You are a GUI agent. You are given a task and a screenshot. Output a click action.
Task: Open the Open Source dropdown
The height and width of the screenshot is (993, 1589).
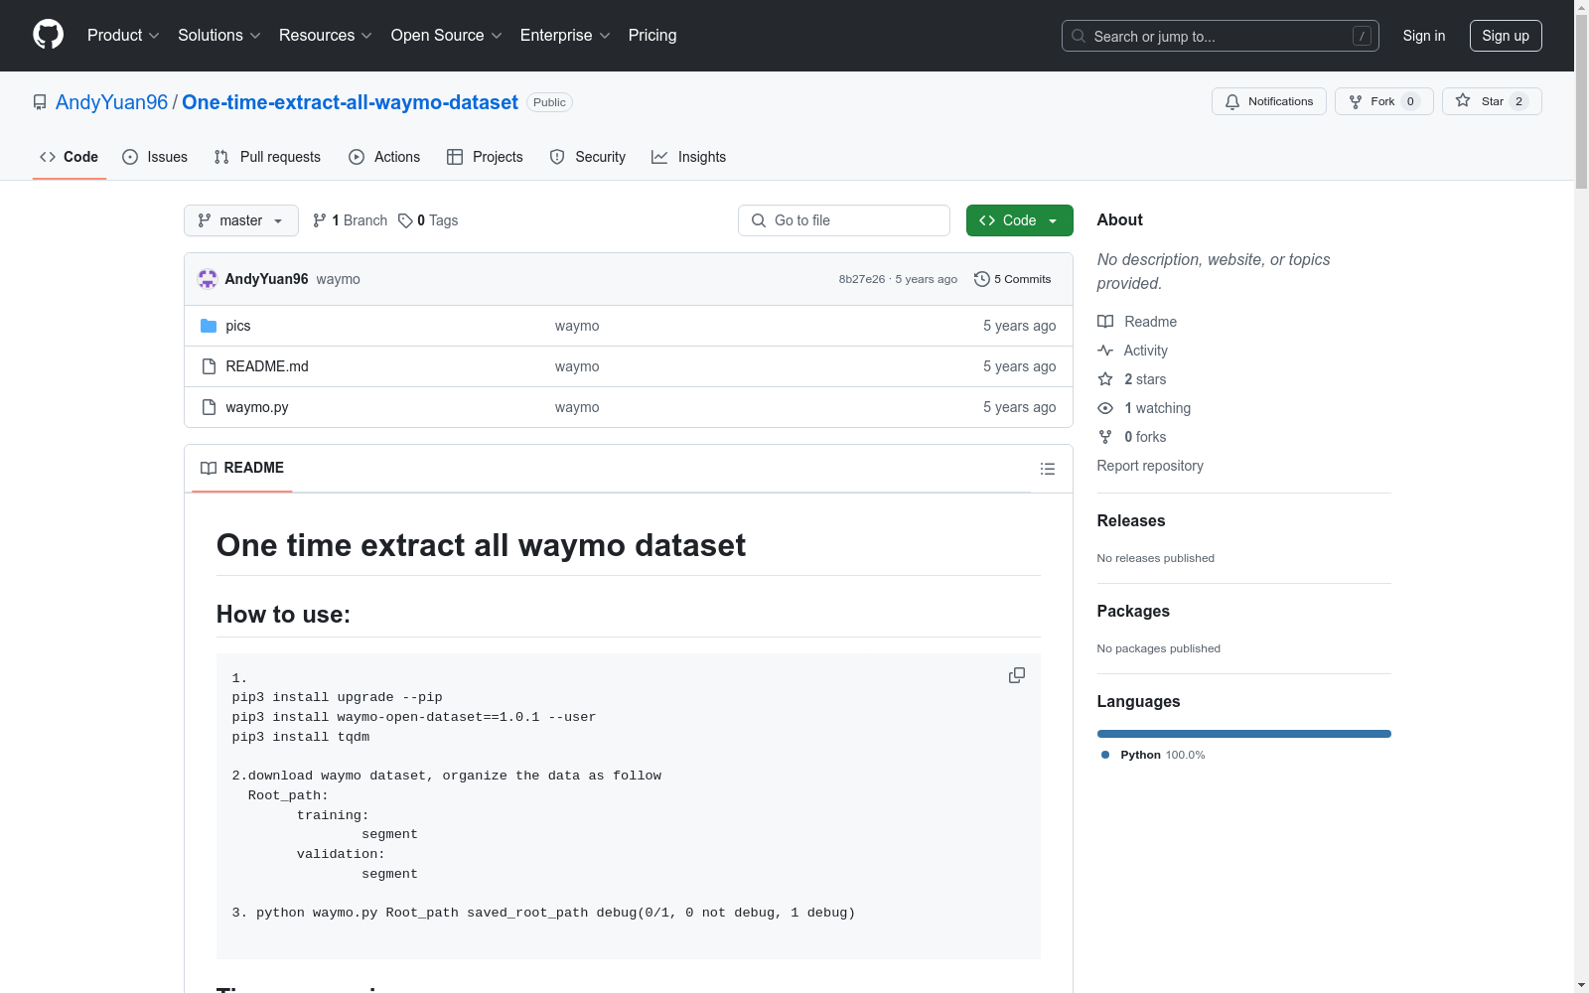(x=446, y=35)
